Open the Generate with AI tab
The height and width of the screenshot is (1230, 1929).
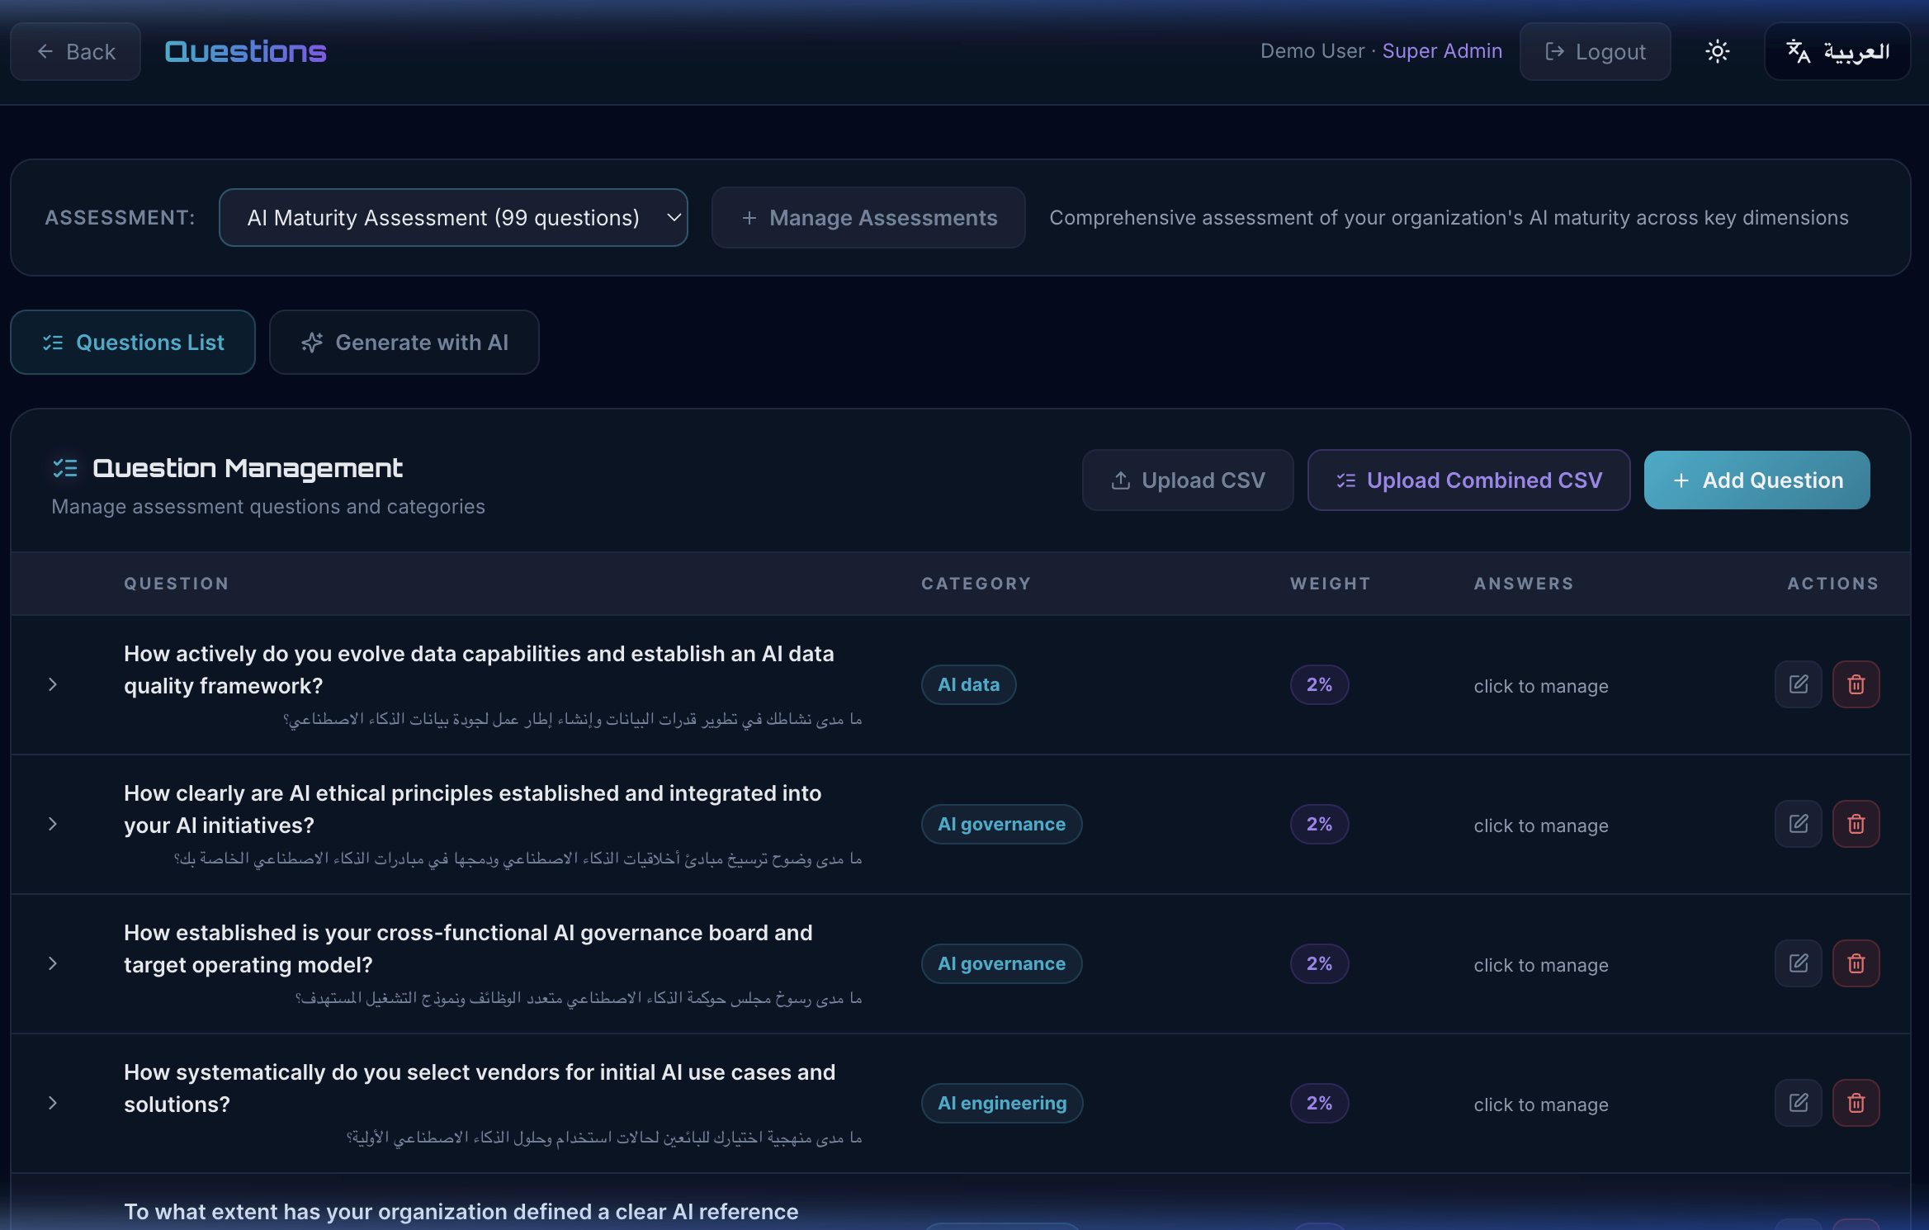tap(404, 342)
